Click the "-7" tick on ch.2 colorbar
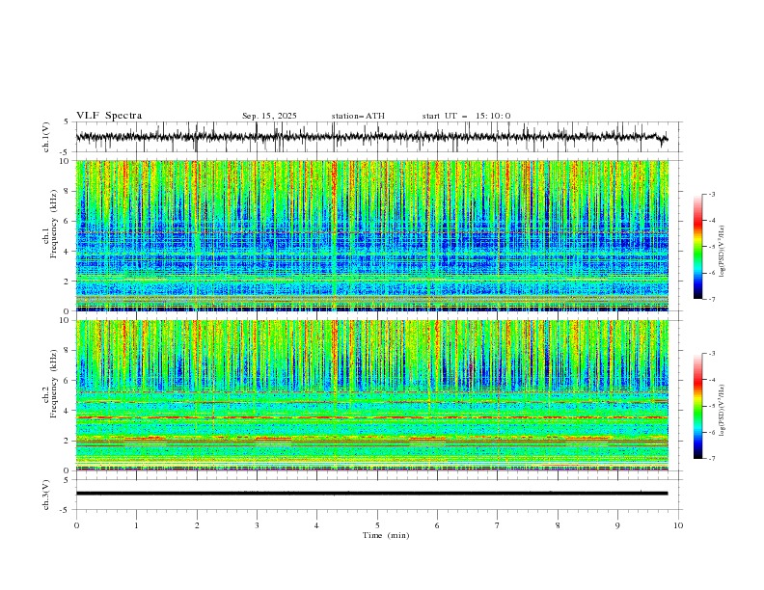This screenshot has width=764, height=590. pyautogui.click(x=712, y=458)
